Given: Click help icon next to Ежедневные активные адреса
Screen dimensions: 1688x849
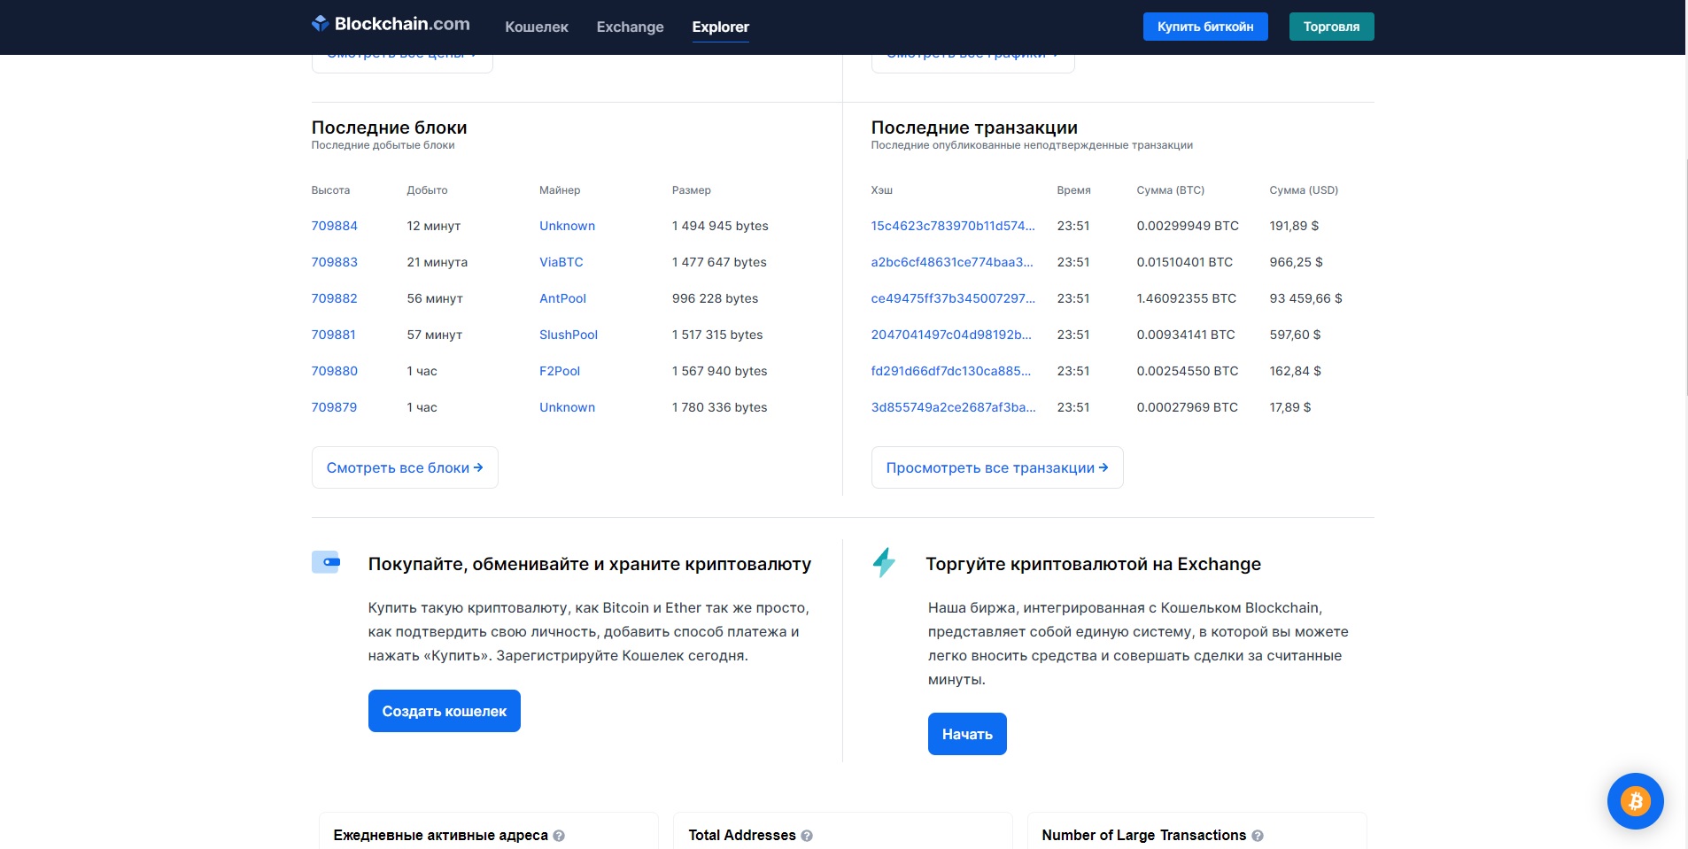Looking at the screenshot, I should tap(559, 836).
